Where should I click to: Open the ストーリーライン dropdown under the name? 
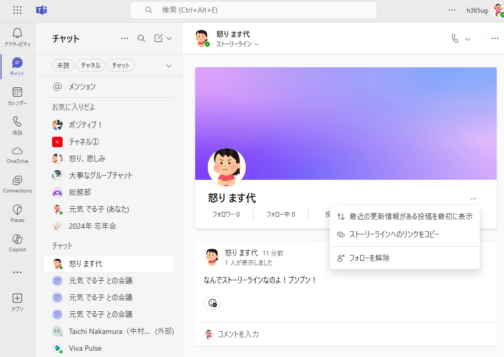point(237,44)
